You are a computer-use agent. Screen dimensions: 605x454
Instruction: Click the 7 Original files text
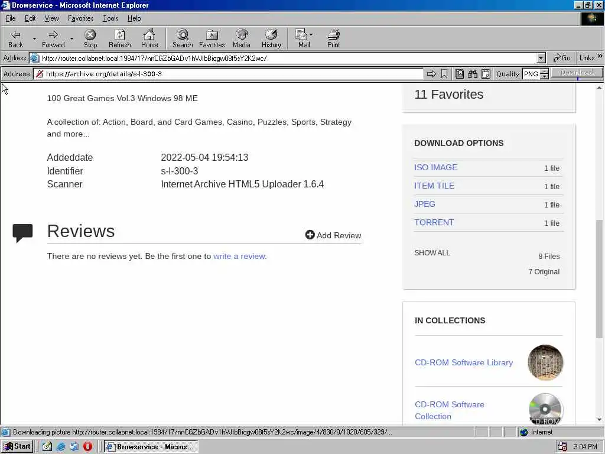pyautogui.click(x=544, y=272)
